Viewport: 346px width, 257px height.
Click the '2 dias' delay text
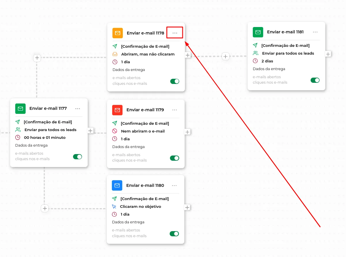[267, 61]
